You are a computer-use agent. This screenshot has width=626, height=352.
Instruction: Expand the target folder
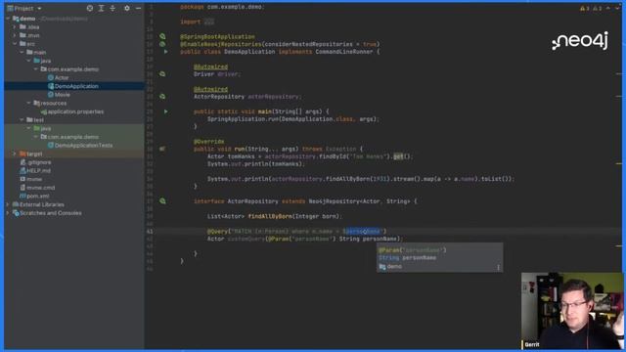[x=16, y=154]
